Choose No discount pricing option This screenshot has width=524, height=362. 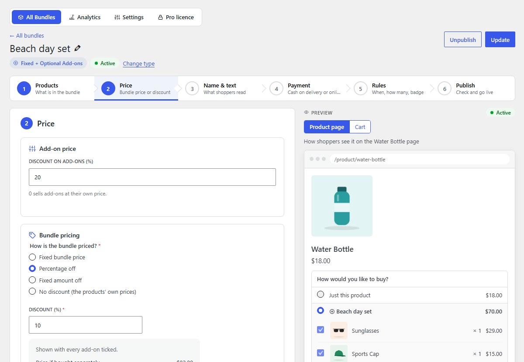pos(32,292)
